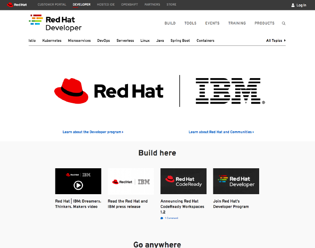Select the Serverless topic
The image size is (315, 248).
pos(125,41)
